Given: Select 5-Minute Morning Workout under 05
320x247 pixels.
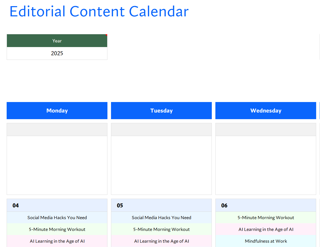Looking at the screenshot, I should [x=161, y=229].
